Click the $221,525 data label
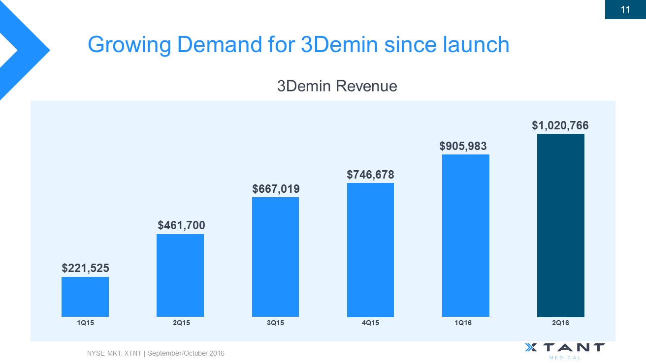 [85, 268]
